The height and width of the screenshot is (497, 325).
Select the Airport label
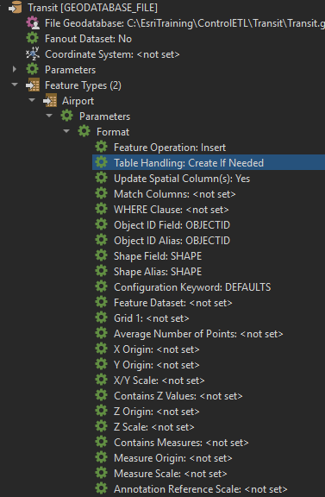tap(78, 101)
